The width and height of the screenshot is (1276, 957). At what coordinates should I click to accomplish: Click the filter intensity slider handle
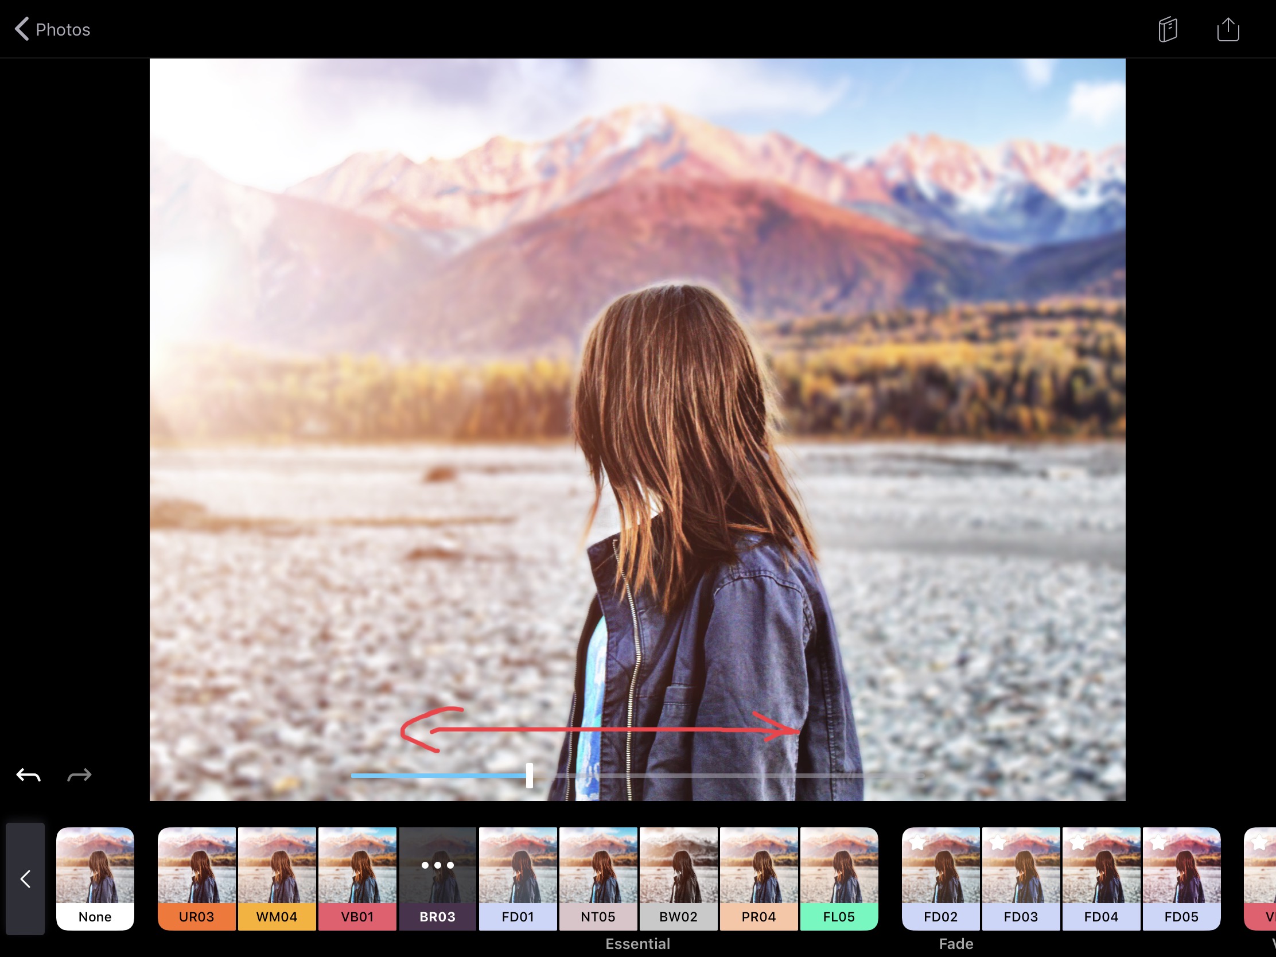tap(529, 776)
